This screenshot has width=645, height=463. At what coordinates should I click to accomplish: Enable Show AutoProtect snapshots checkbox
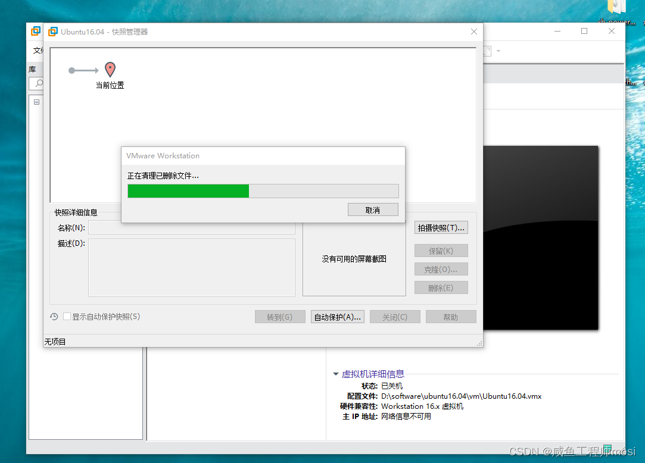(x=67, y=317)
